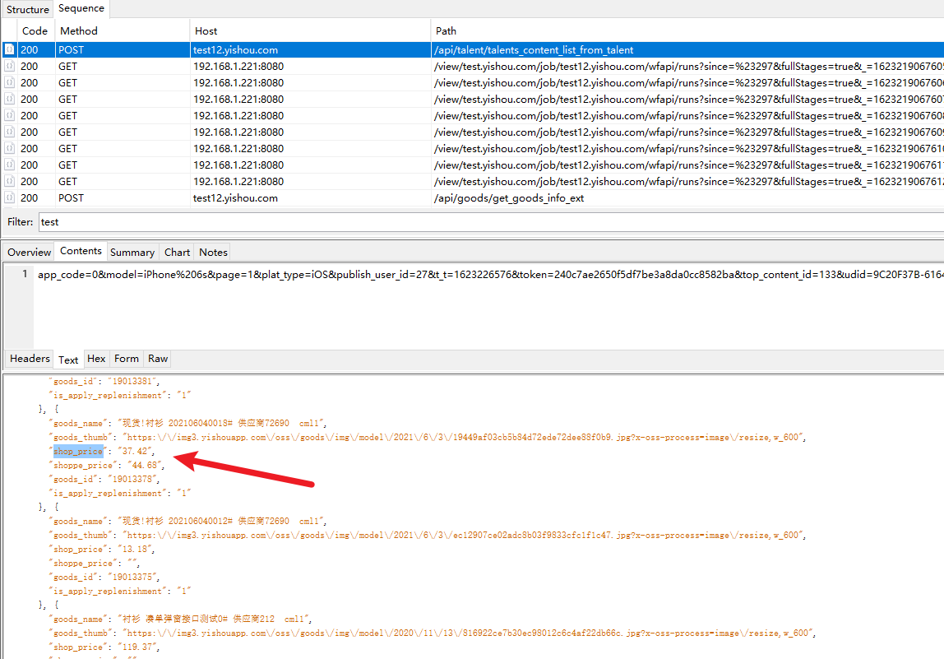Select the Sequence tab

click(x=81, y=8)
